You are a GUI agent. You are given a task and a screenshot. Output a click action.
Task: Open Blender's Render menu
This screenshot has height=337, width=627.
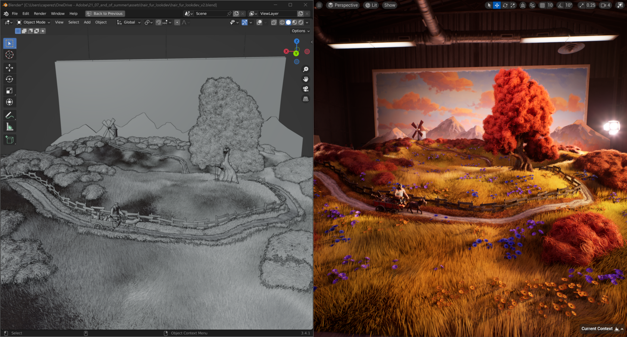click(x=40, y=13)
